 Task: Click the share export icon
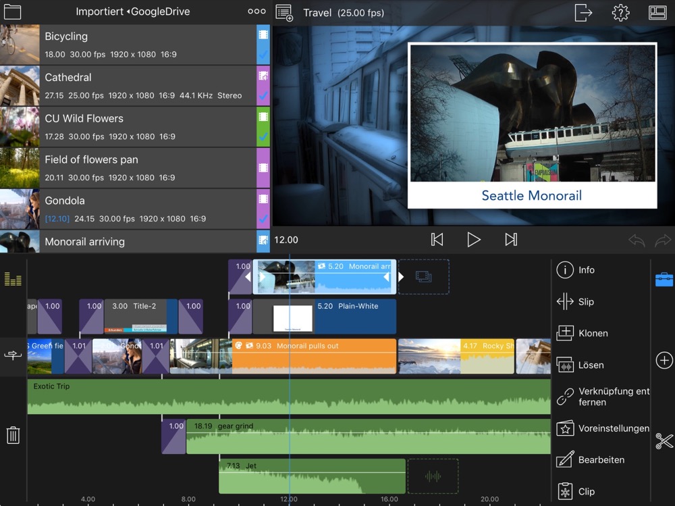click(583, 12)
